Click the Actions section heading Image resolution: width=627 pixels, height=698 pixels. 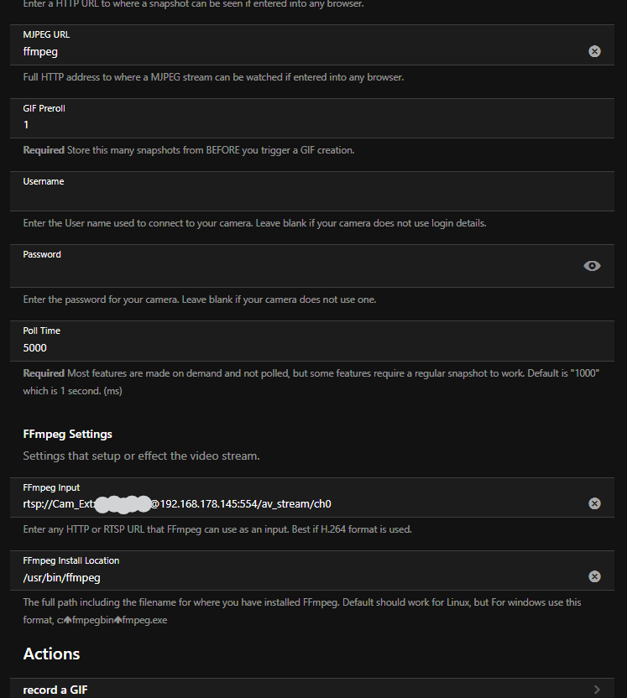click(x=51, y=654)
